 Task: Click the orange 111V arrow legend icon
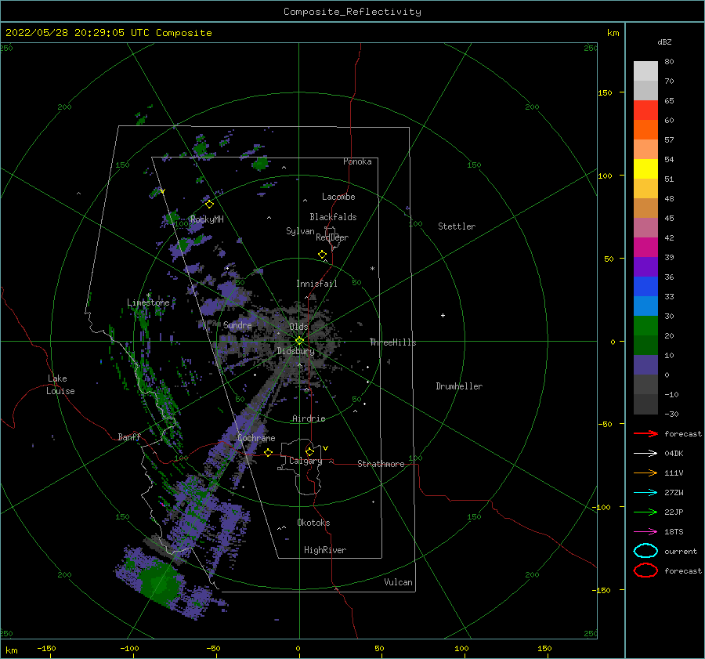[x=645, y=473]
